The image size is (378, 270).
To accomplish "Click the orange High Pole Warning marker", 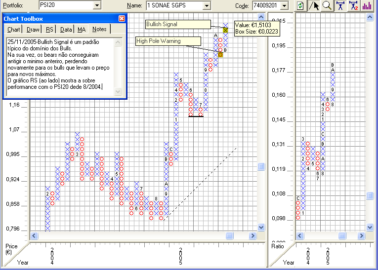I will (x=220, y=54).
